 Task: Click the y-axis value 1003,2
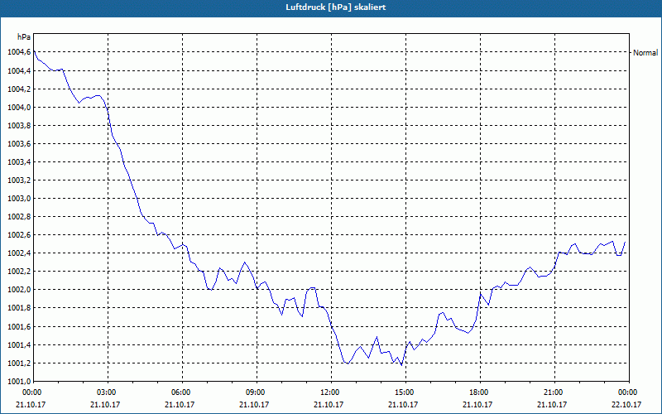click(x=19, y=181)
